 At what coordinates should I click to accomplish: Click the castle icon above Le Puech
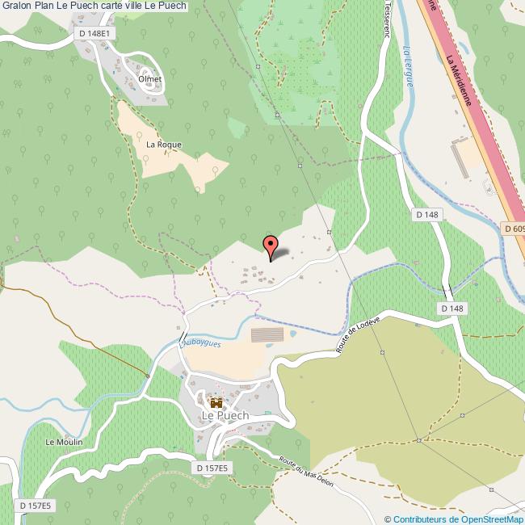(216, 403)
